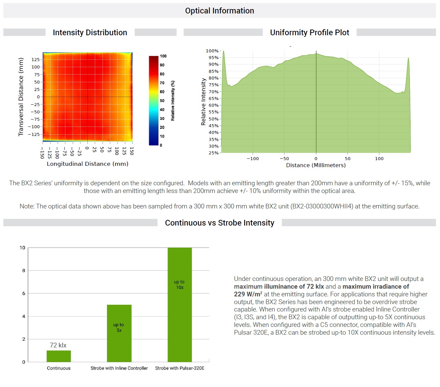Click the '72 klx' label above bar
Screen dimensions: 440x387
(58, 345)
